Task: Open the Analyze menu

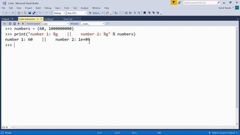Action: tap(84, 8)
